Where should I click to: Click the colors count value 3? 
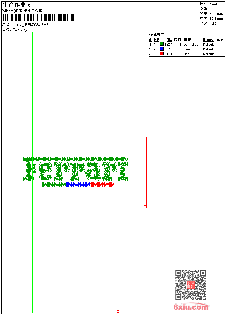pos(211,9)
